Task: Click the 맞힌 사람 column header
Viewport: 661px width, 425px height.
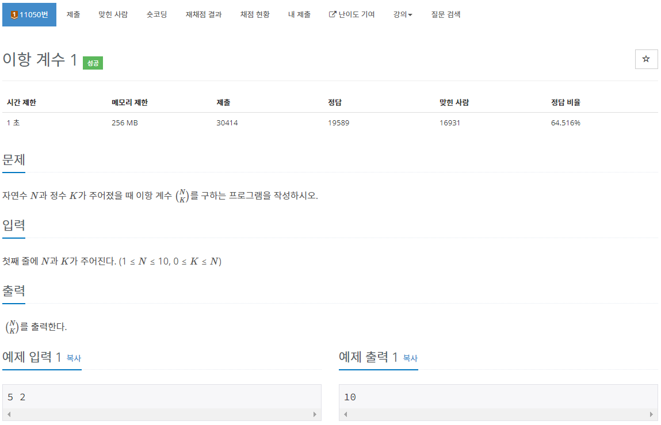Action: point(454,102)
